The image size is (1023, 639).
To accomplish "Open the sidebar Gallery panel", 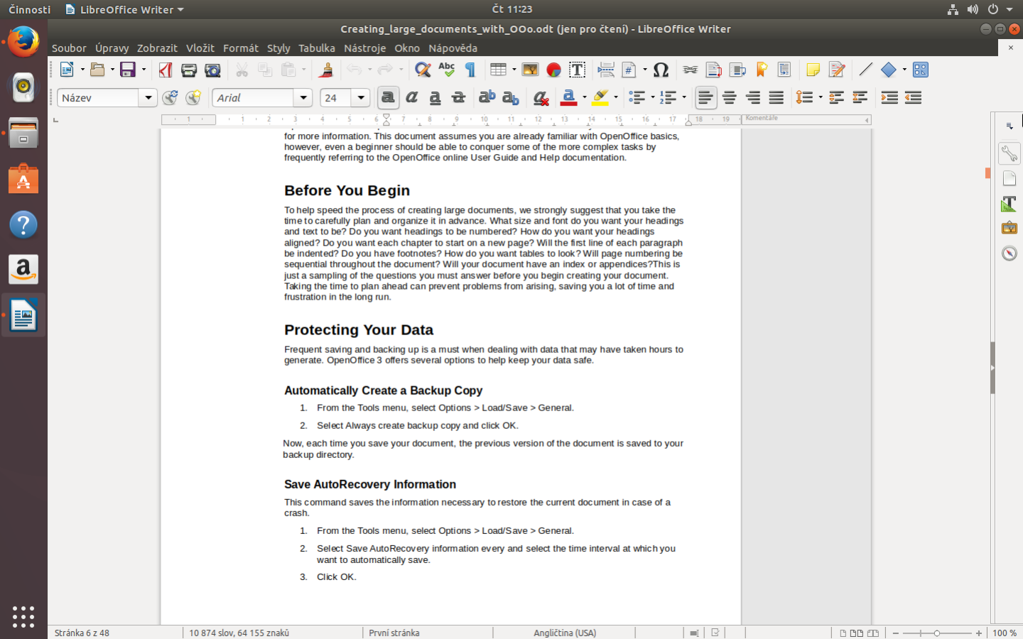I will point(1009,229).
